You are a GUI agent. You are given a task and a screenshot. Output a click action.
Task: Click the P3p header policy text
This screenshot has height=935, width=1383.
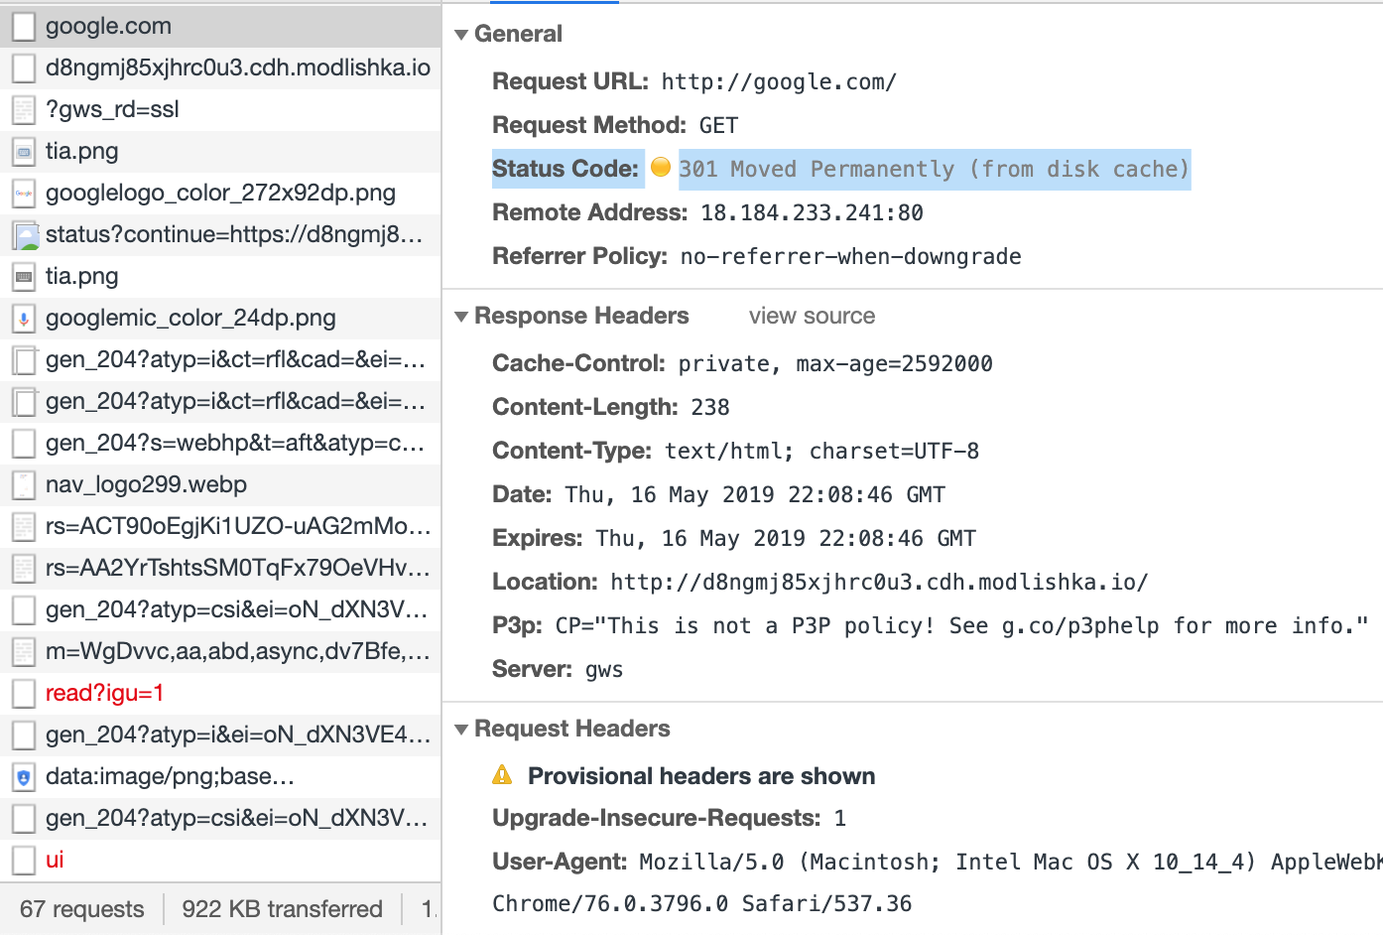(961, 625)
